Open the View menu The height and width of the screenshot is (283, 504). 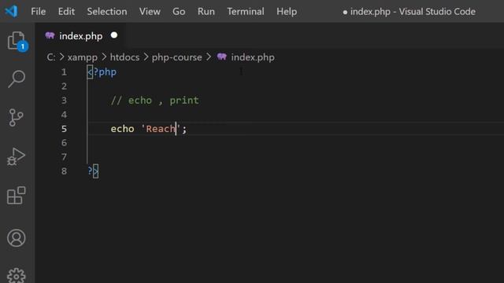150,12
